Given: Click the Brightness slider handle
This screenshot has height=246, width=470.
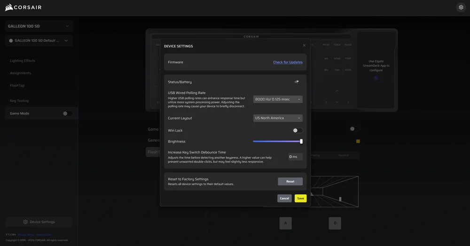Looking at the screenshot, I should (301, 141).
